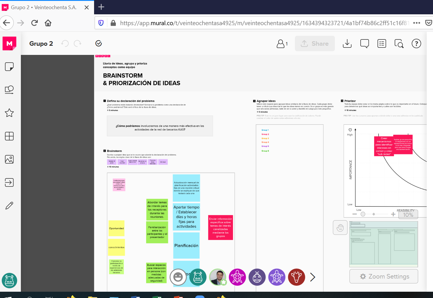Select the sticky note tool in sidebar
Screen dimensions: 433x298
pos(9,67)
